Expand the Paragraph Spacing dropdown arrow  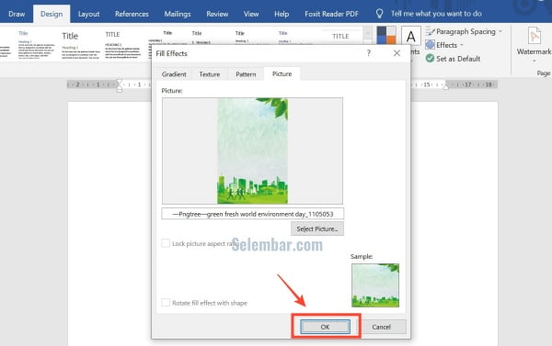click(x=500, y=31)
